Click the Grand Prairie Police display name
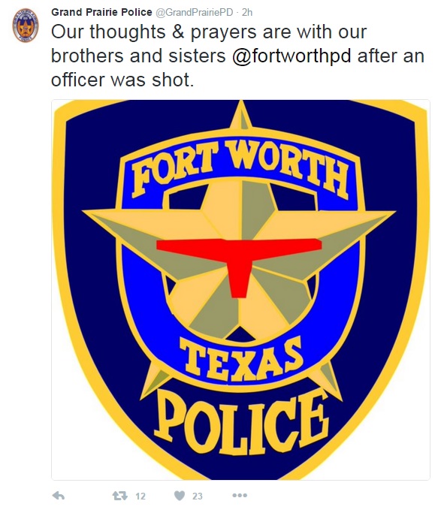The image size is (438, 510). click(101, 12)
